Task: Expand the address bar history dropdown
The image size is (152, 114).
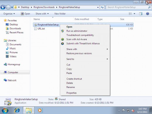Action: 98,7
